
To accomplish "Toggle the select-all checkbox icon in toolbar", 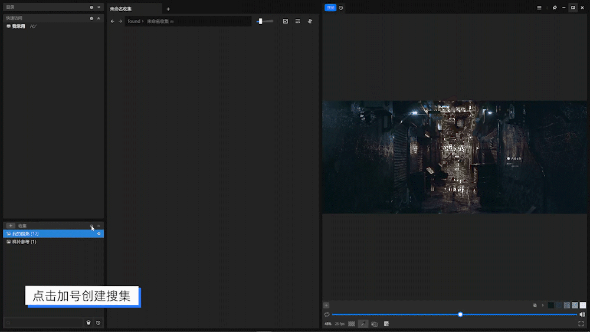I will 286,21.
